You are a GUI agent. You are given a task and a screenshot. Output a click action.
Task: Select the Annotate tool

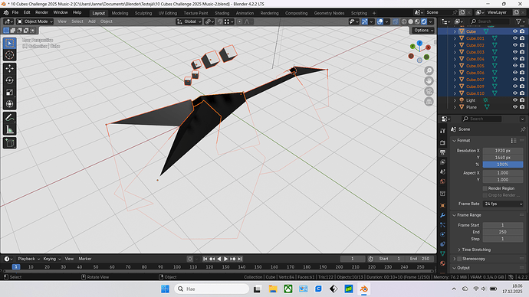click(9, 118)
